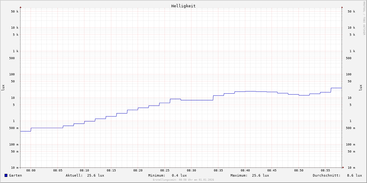Click the right vertical lux axis title
The width and height of the screenshot is (367, 183).
(x=361, y=88)
